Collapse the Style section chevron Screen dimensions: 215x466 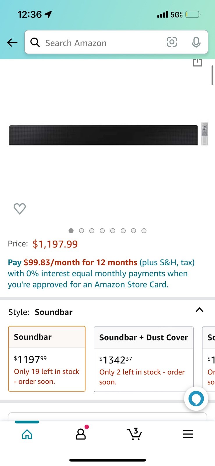(199, 310)
